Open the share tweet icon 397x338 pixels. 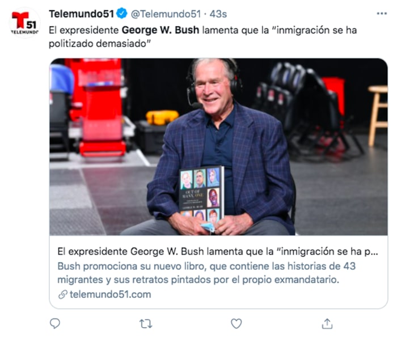tap(327, 324)
